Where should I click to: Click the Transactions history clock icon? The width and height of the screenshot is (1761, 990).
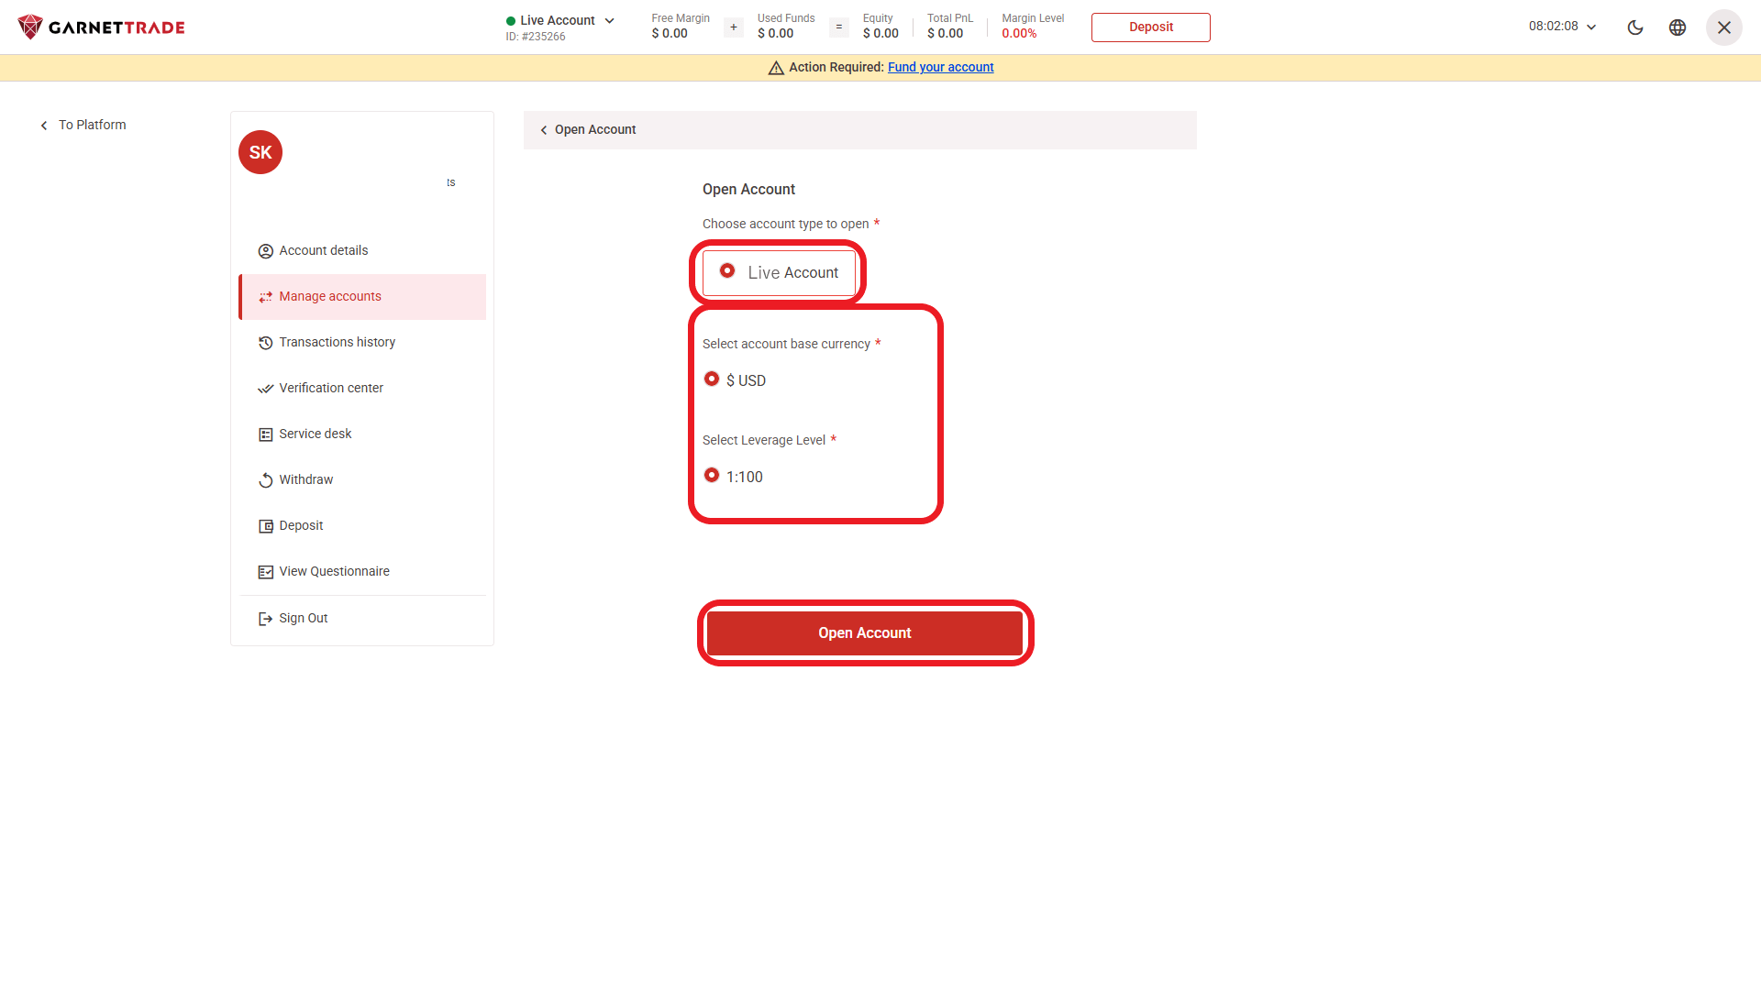pyautogui.click(x=266, y=343)
